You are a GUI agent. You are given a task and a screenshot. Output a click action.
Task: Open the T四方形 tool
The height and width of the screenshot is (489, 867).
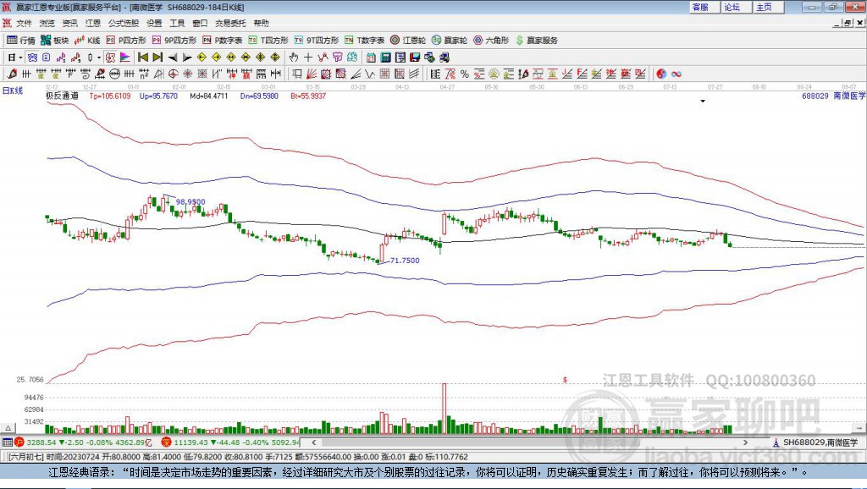[268, 41]
